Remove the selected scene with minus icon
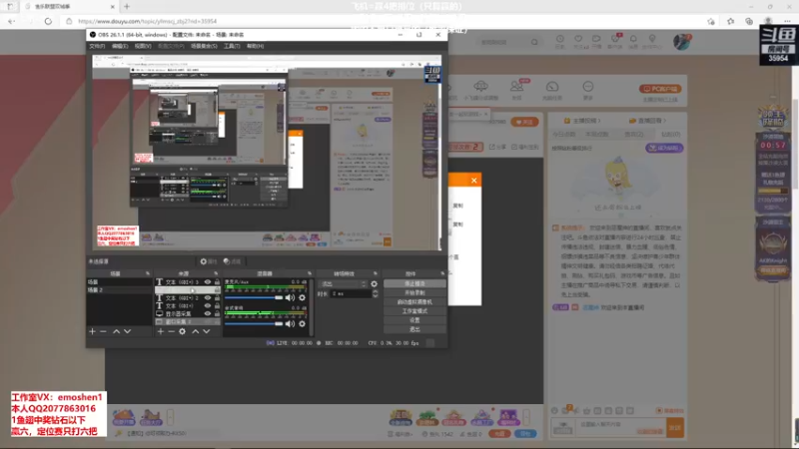This screenshot has height=449, width=799. tap(104, 331)
